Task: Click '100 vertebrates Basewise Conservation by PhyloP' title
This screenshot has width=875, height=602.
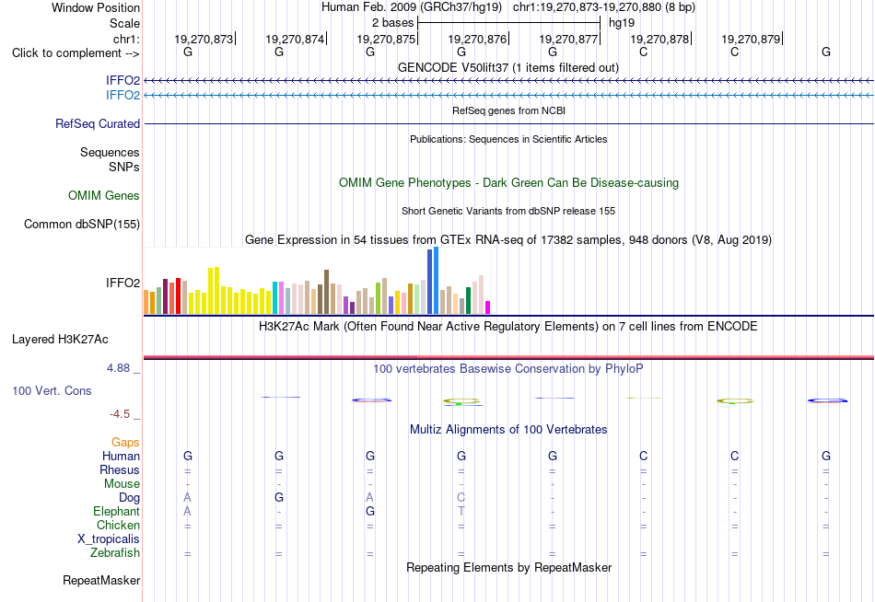Action: pos(507,369)
